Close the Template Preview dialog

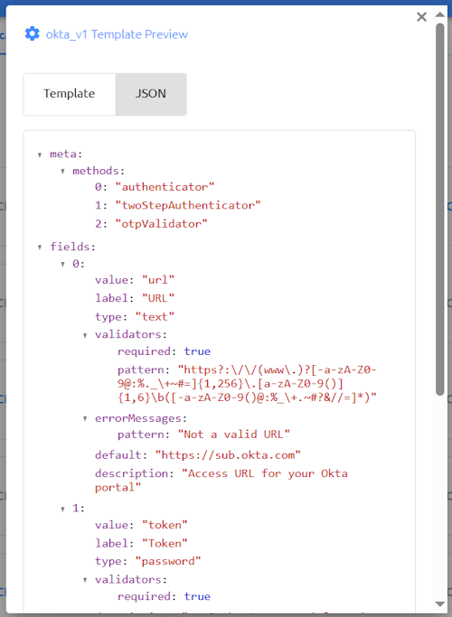coord(421,16)
